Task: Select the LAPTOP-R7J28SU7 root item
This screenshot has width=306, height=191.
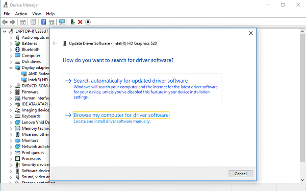Action: [x=32, y=31]
